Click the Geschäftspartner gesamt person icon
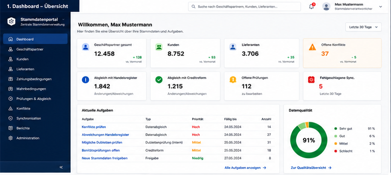 pyautogui.click(x=86, y=47)
